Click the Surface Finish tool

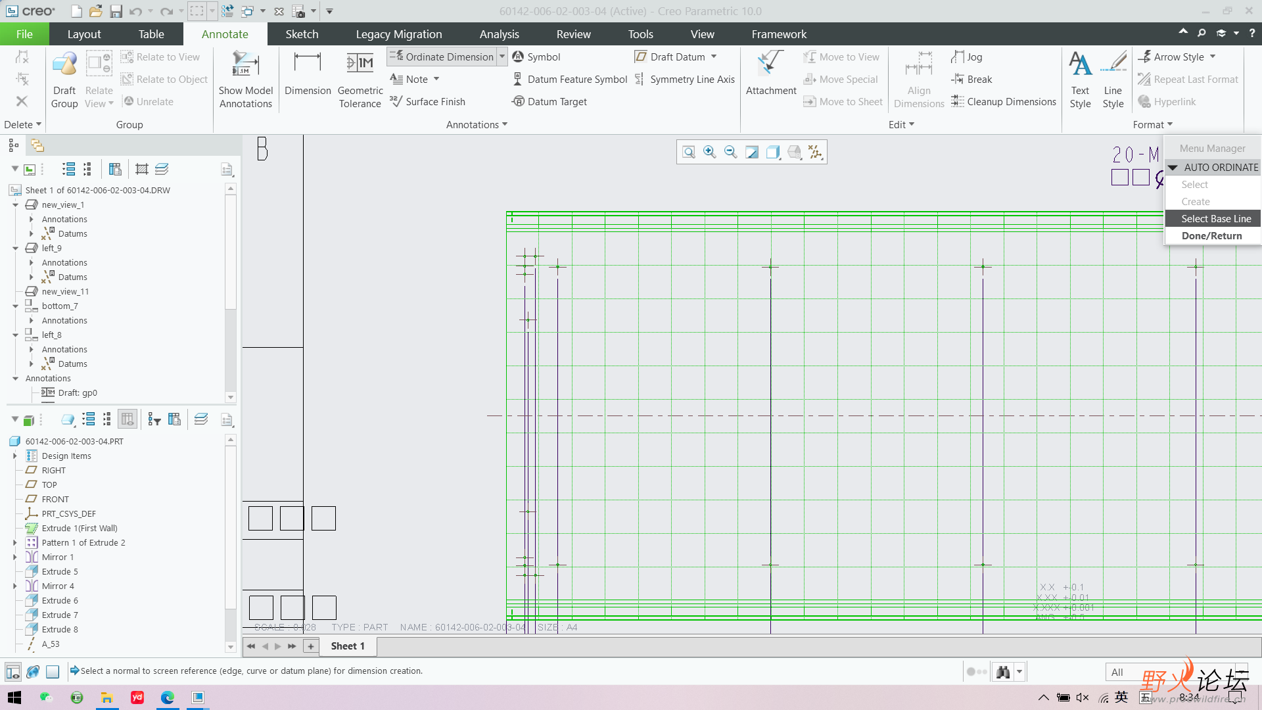[428, 101]
